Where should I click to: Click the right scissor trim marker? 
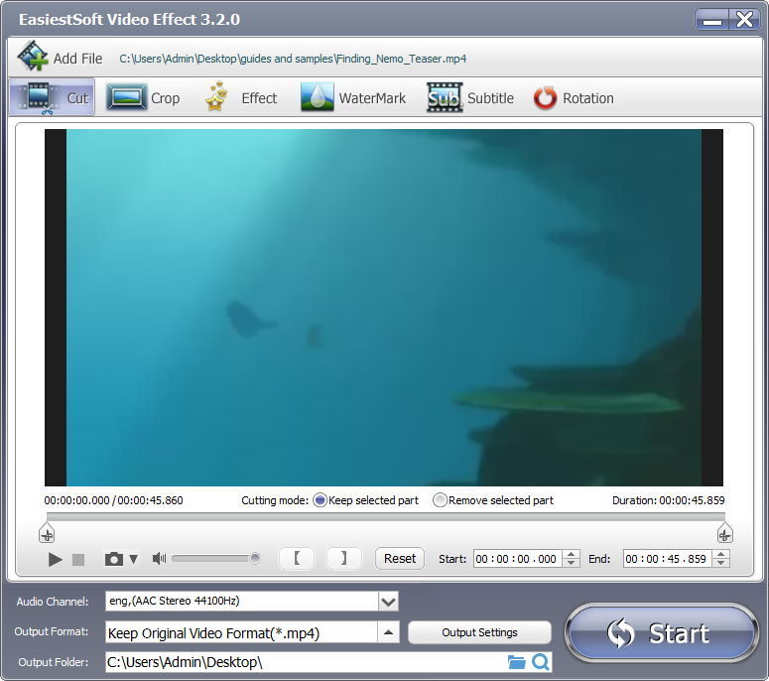725,533
